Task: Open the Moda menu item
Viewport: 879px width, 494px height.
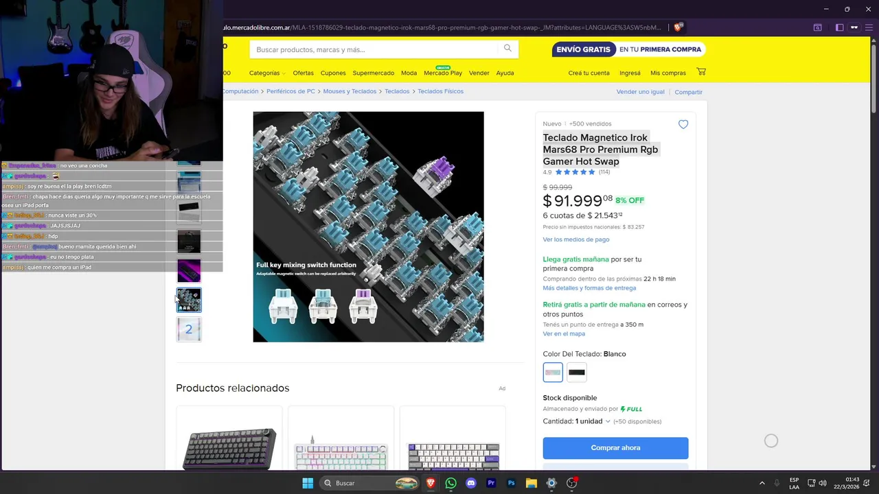Action: tap(409, 73)
